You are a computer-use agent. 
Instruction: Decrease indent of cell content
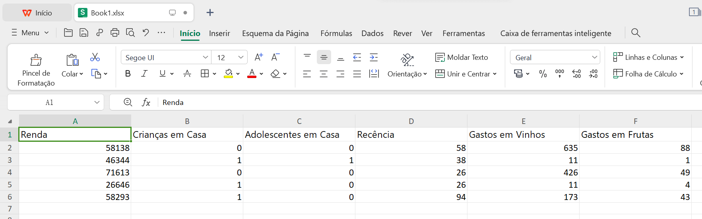357,57
